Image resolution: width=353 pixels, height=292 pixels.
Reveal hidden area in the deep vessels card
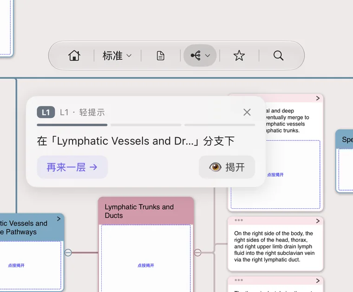click(x=275, y=175)
